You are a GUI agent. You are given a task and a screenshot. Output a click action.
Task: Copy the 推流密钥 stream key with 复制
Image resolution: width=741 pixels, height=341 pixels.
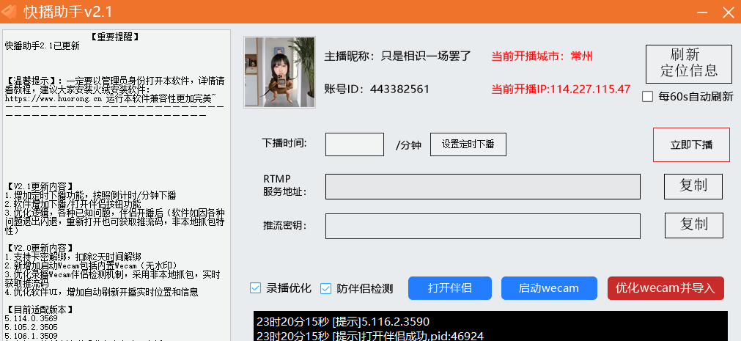point(693,224)
